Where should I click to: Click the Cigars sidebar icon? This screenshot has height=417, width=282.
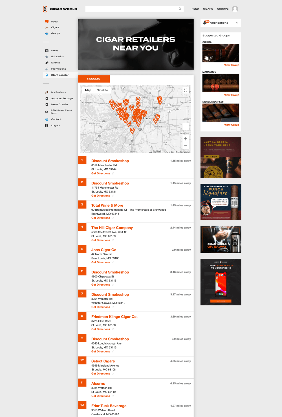point(47,27)
